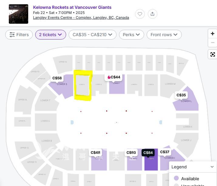Open Langley Events Centre venue link

[x=81, y=18]
